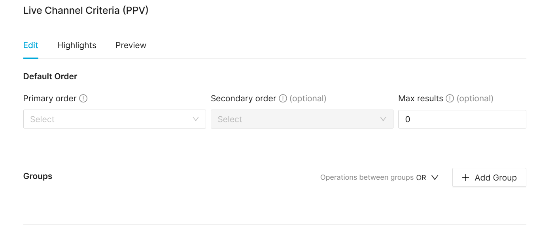539x244 pixels.
Task: Click the Max results info icon
Action: [x=450, y=99]
